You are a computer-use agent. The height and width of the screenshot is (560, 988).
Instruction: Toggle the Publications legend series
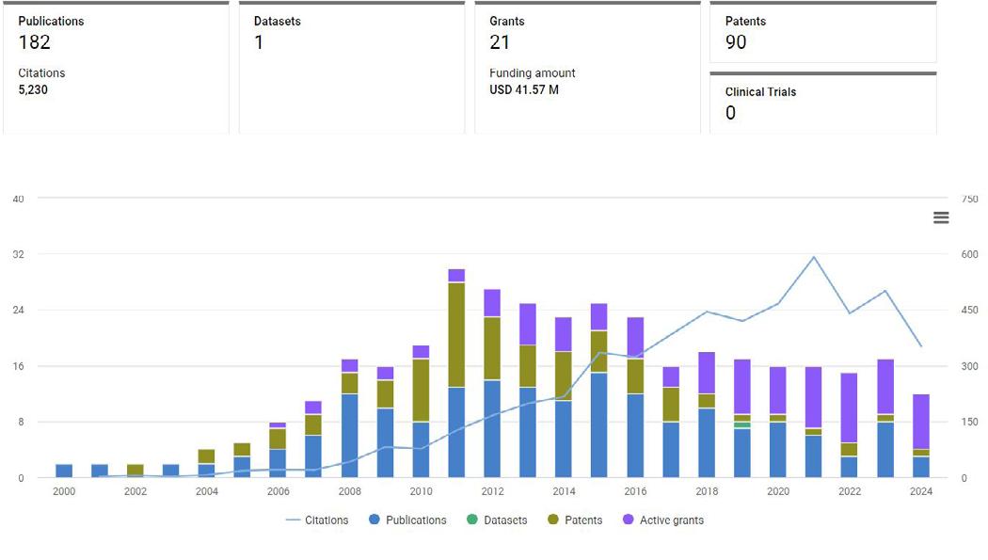(407, 520)
